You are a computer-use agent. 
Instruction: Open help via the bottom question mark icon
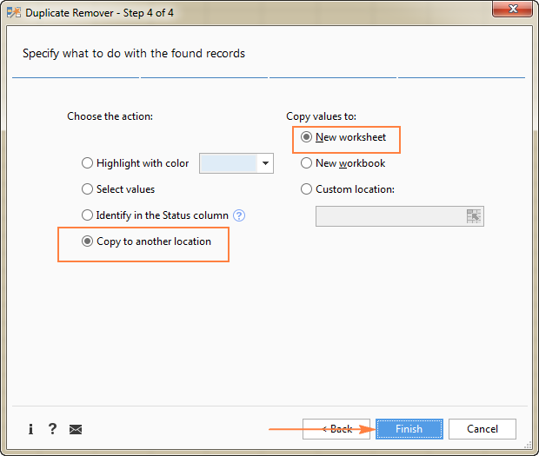pos(52,429)
